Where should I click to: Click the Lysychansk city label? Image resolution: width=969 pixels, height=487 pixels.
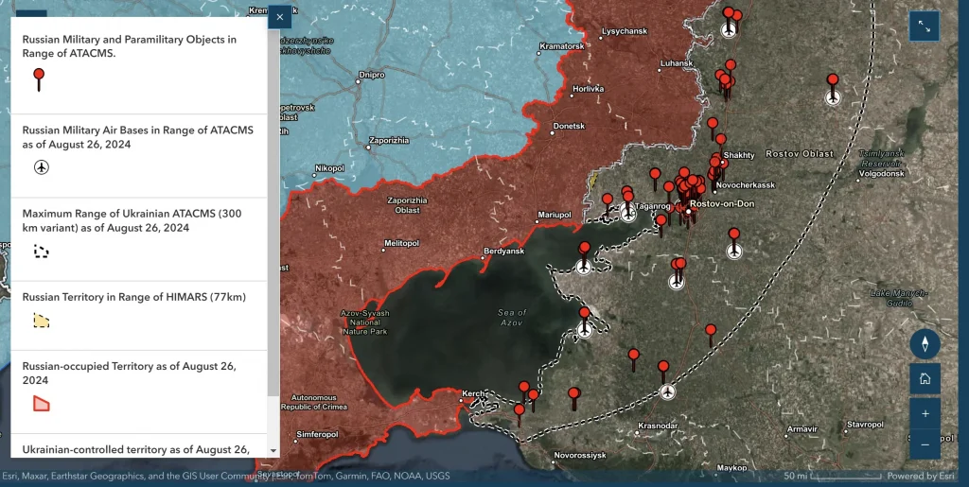click(625, 31)
